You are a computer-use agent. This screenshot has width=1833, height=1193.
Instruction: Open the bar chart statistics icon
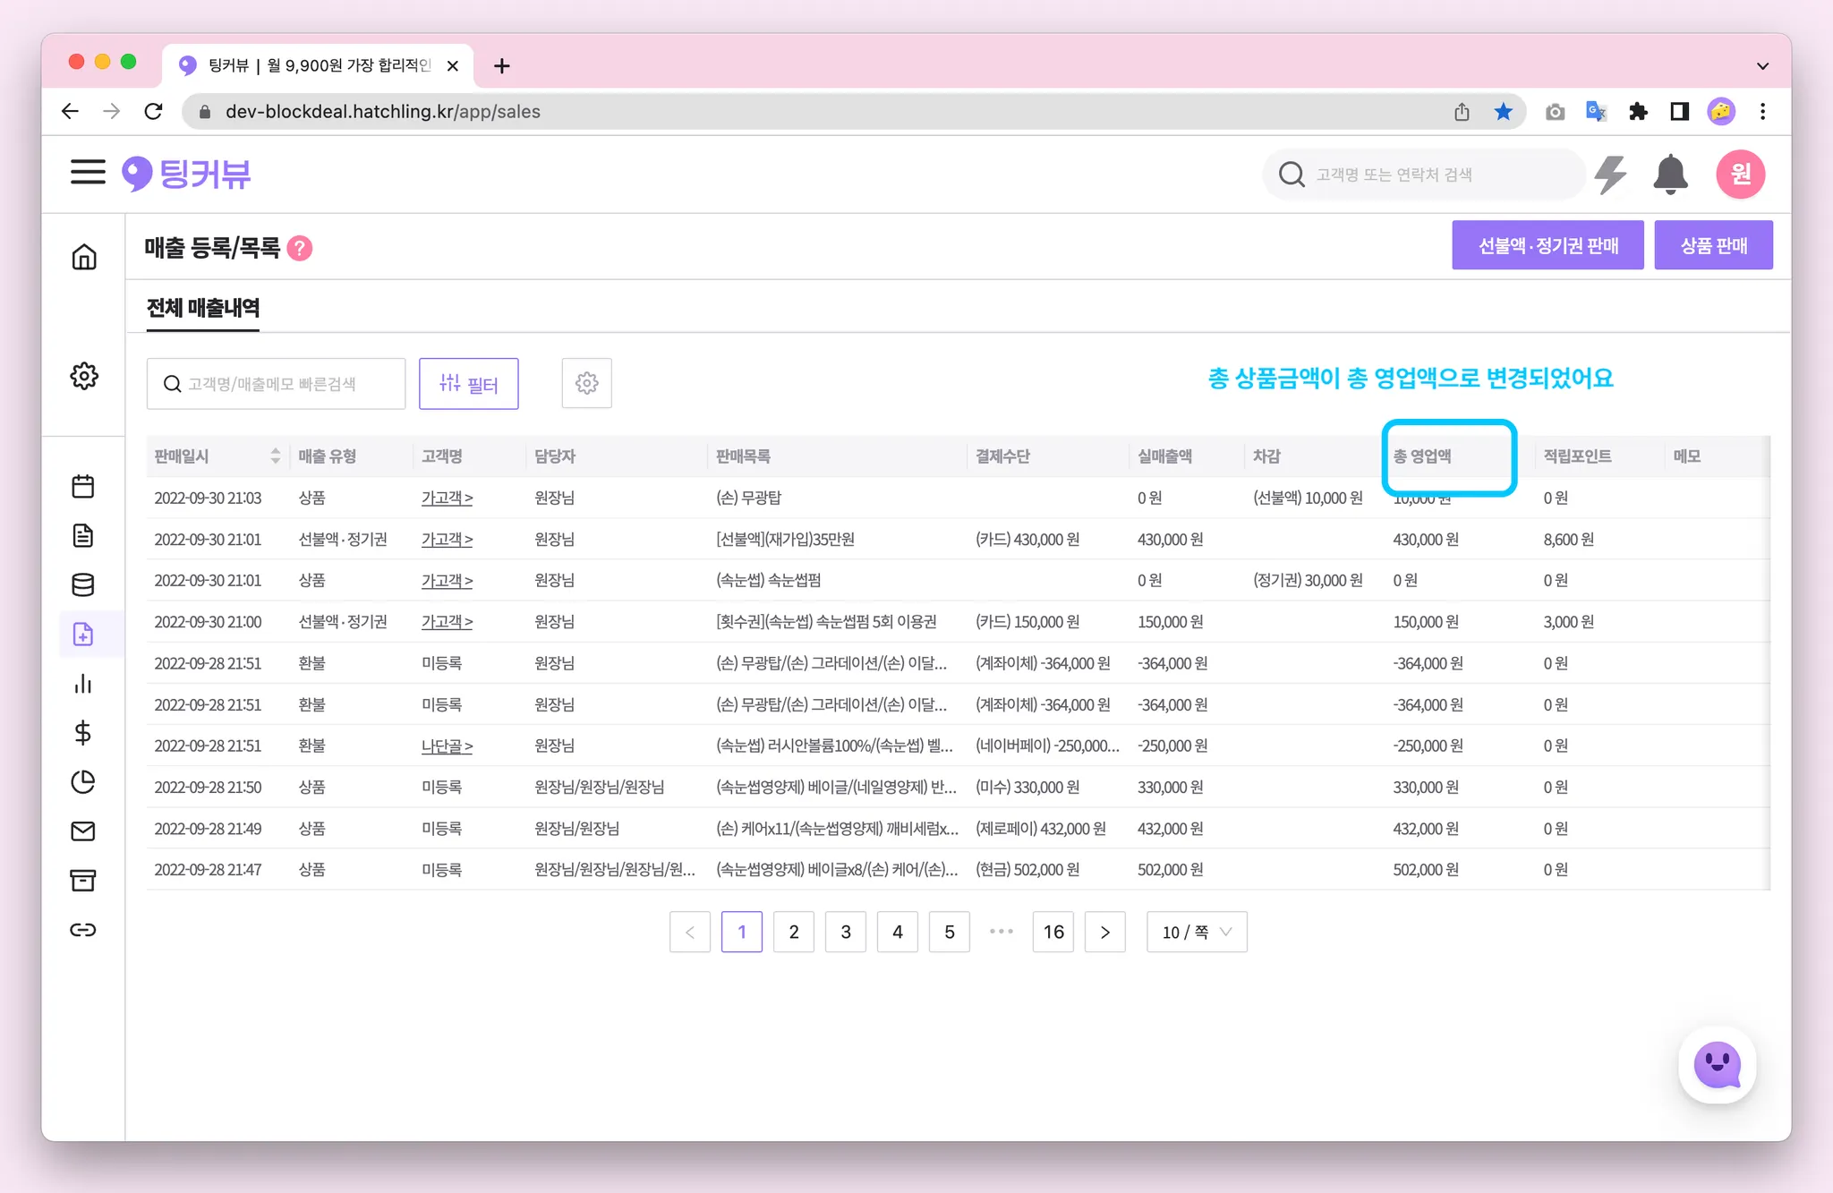click(x=83, y=684)
